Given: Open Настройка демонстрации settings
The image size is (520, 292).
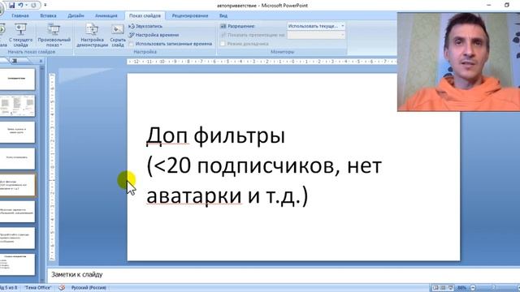Looking at the screenshot, I should 92,35.
